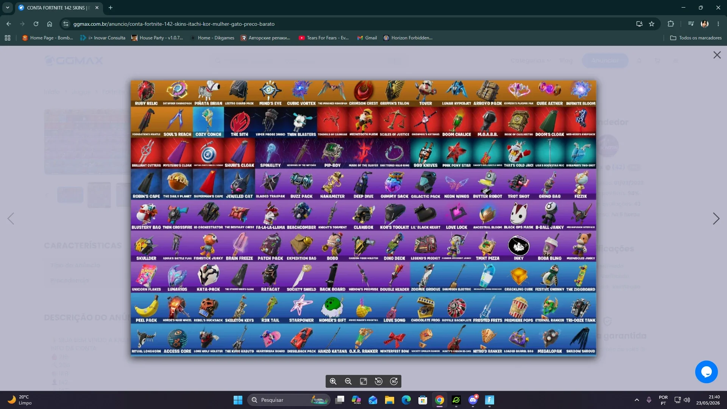The width and height of the screenshot is (727, 409).
Task: Click the Windows taskbar search box
Action: tap(289, 400)
